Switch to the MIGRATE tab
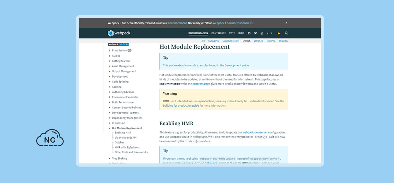Viewport: 394px width, 183px height. tap(271, 41)
